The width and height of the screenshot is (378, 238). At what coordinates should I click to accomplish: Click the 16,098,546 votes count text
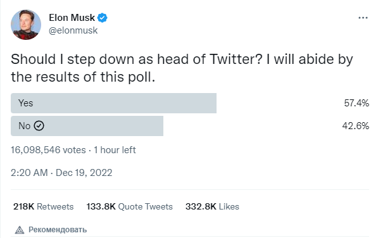[x=48, y=150]
